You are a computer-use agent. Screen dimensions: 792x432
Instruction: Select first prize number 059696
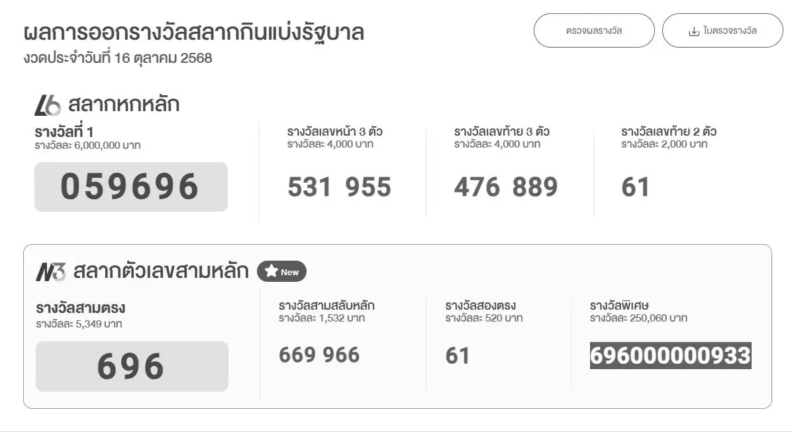pyautogui.click(x=130, y=187)
